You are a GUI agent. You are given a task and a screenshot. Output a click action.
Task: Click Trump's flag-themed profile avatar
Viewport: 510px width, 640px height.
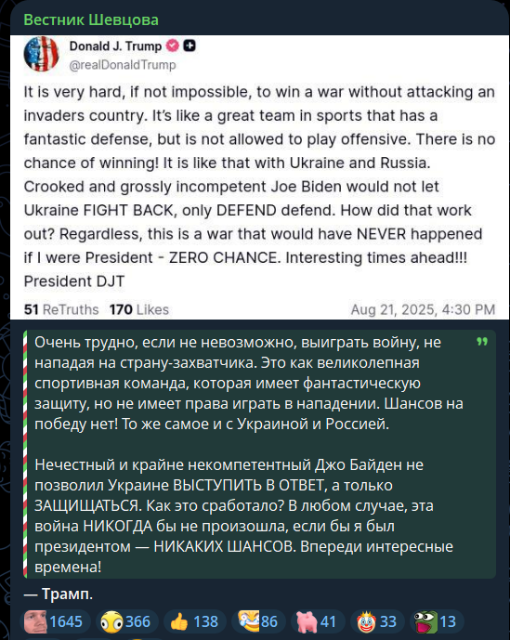pos(41,54)
